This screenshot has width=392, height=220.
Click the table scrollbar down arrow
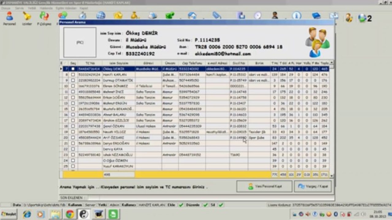tap(332, 176)
